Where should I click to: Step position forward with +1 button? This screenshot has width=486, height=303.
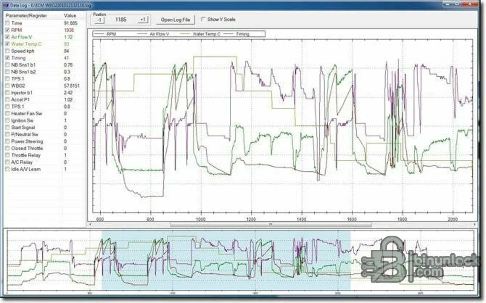coord(142,20)
